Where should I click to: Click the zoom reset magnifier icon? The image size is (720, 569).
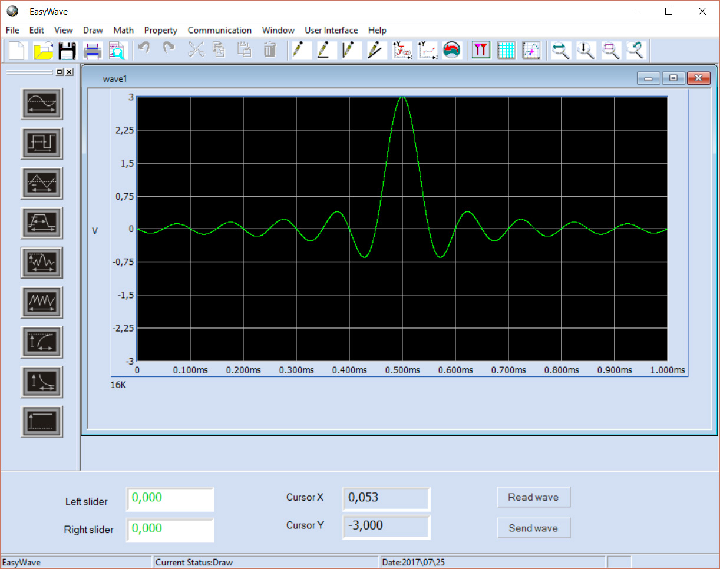pyautogui.click(x=636, y=50)
